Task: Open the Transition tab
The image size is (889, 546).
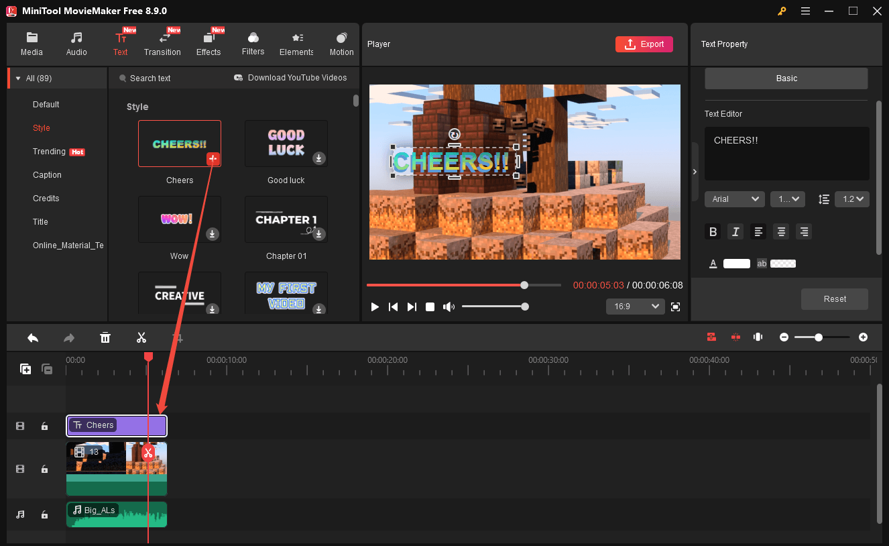Action: pyautogui.click(x=162, y=44)
